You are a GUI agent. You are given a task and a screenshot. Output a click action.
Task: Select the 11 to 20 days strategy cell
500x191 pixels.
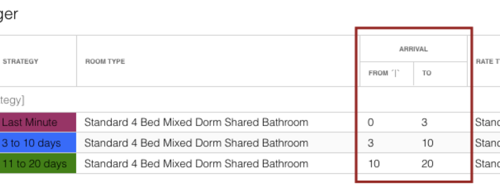38,164
